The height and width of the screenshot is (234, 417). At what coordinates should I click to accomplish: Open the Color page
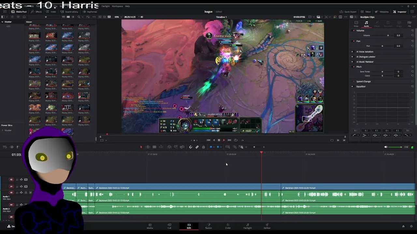click(228, 226)
